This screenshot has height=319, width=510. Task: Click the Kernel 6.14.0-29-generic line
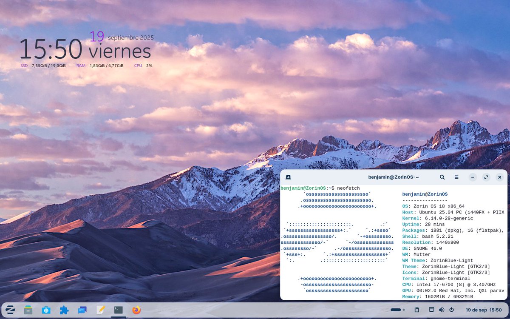(438, 218)
